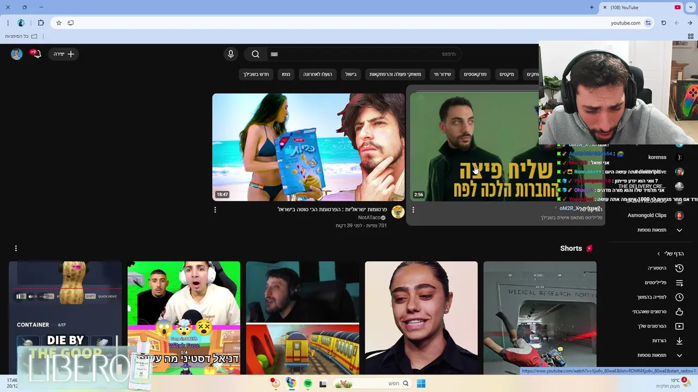Open the taskbar weather widget
The width and height of the screenshot is (698, 392).
[673, 383]
